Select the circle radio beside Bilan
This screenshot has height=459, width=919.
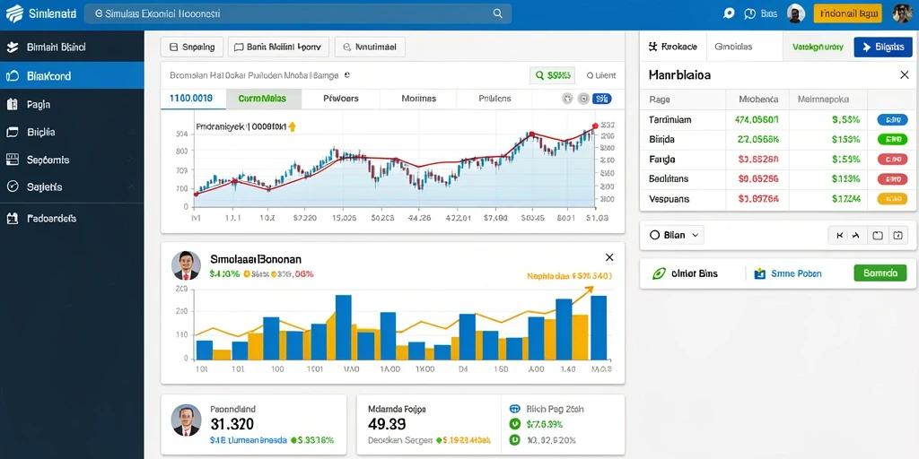click(x=654, y=235)
